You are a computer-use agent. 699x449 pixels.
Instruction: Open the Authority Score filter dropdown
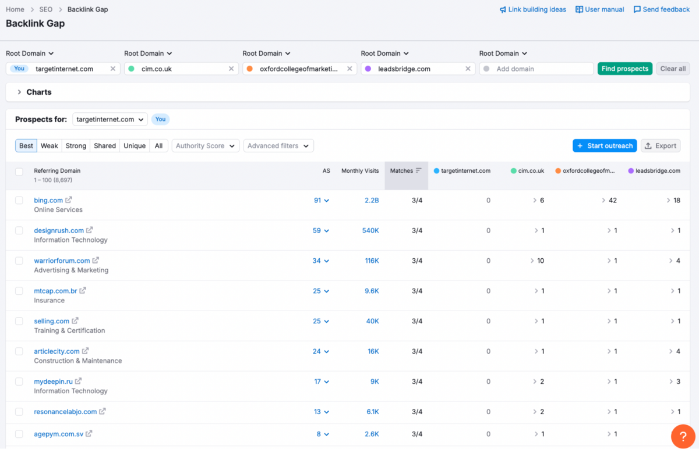click(206, 146)
